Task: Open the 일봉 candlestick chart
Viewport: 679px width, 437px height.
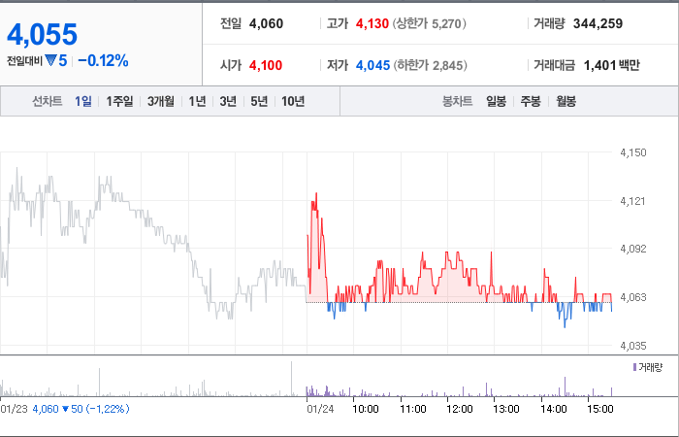Action: [x=496, y=101]
